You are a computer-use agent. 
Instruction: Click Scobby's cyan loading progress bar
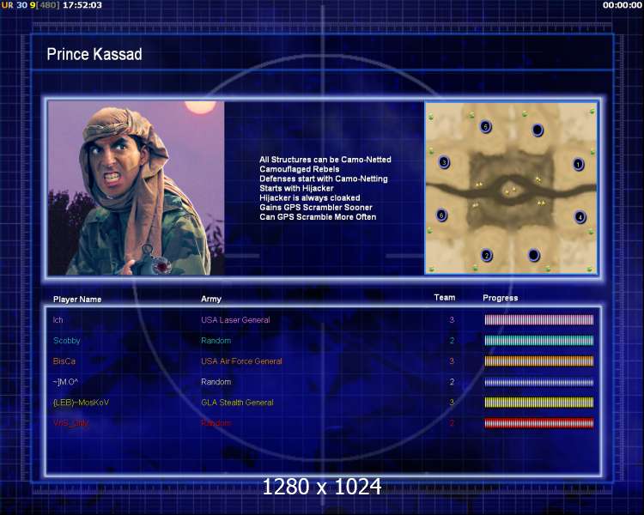tap(539, 341)
